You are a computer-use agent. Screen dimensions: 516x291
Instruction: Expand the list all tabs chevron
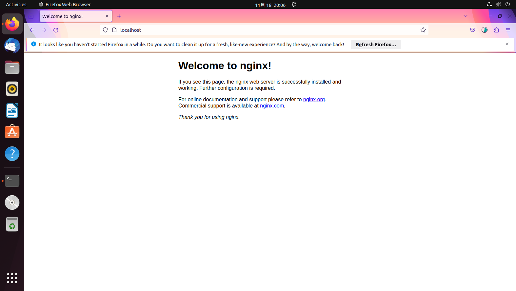[x=466, y=16]
